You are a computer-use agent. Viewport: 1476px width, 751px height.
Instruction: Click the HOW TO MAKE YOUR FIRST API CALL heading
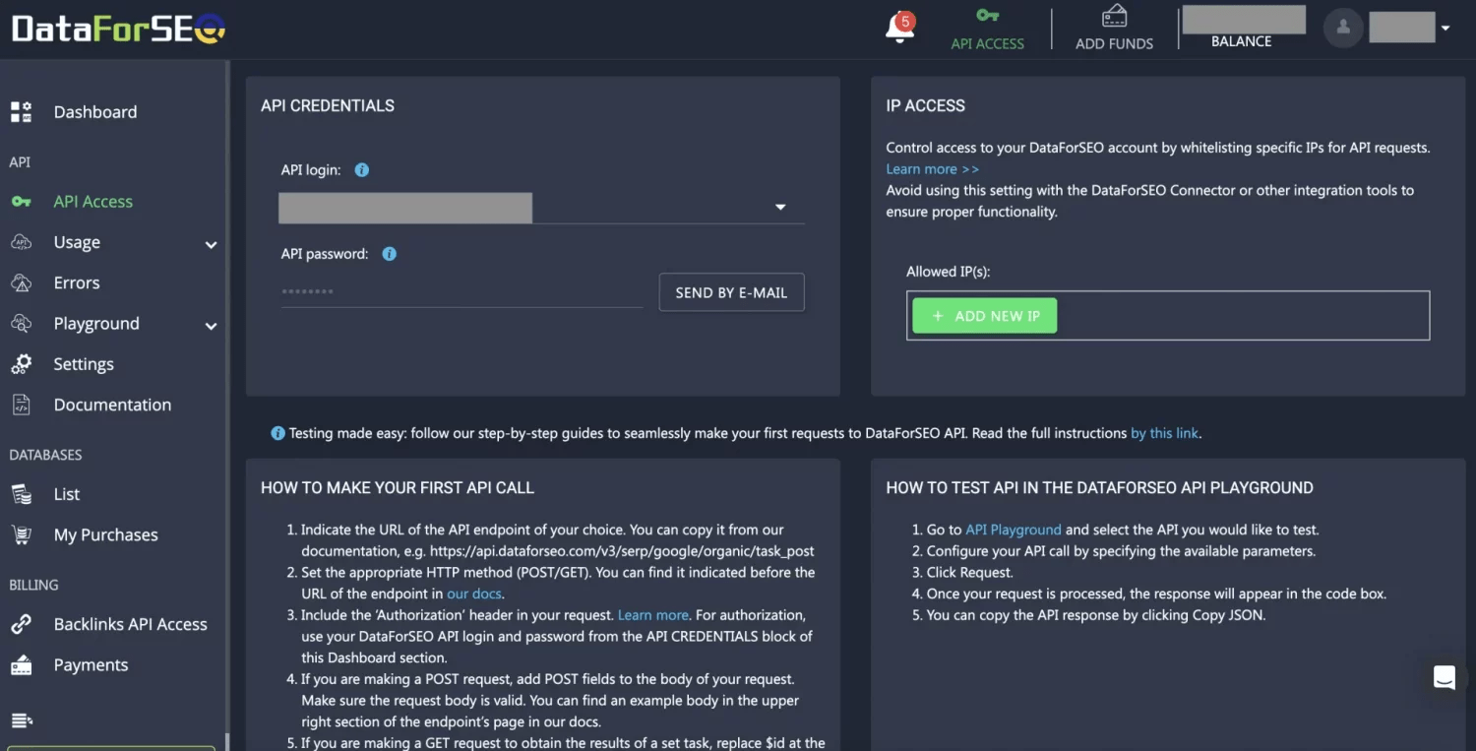pos(398,488)
